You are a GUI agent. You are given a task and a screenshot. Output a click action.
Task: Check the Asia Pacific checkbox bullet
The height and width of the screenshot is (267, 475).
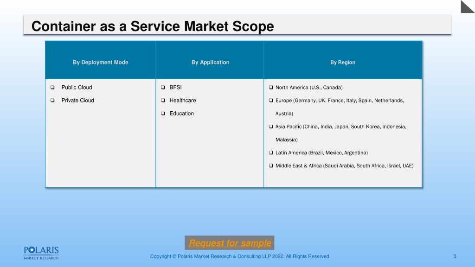pyautogui.click(x=271, y=127)
